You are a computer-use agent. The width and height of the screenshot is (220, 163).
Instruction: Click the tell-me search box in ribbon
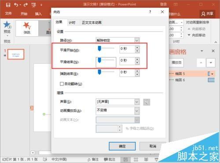175,14
